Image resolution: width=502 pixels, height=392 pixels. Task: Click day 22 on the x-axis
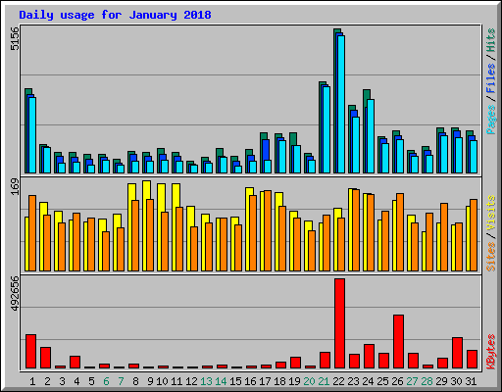tap(338, 381)
